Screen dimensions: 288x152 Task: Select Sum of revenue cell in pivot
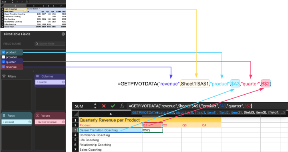(15, 9)
